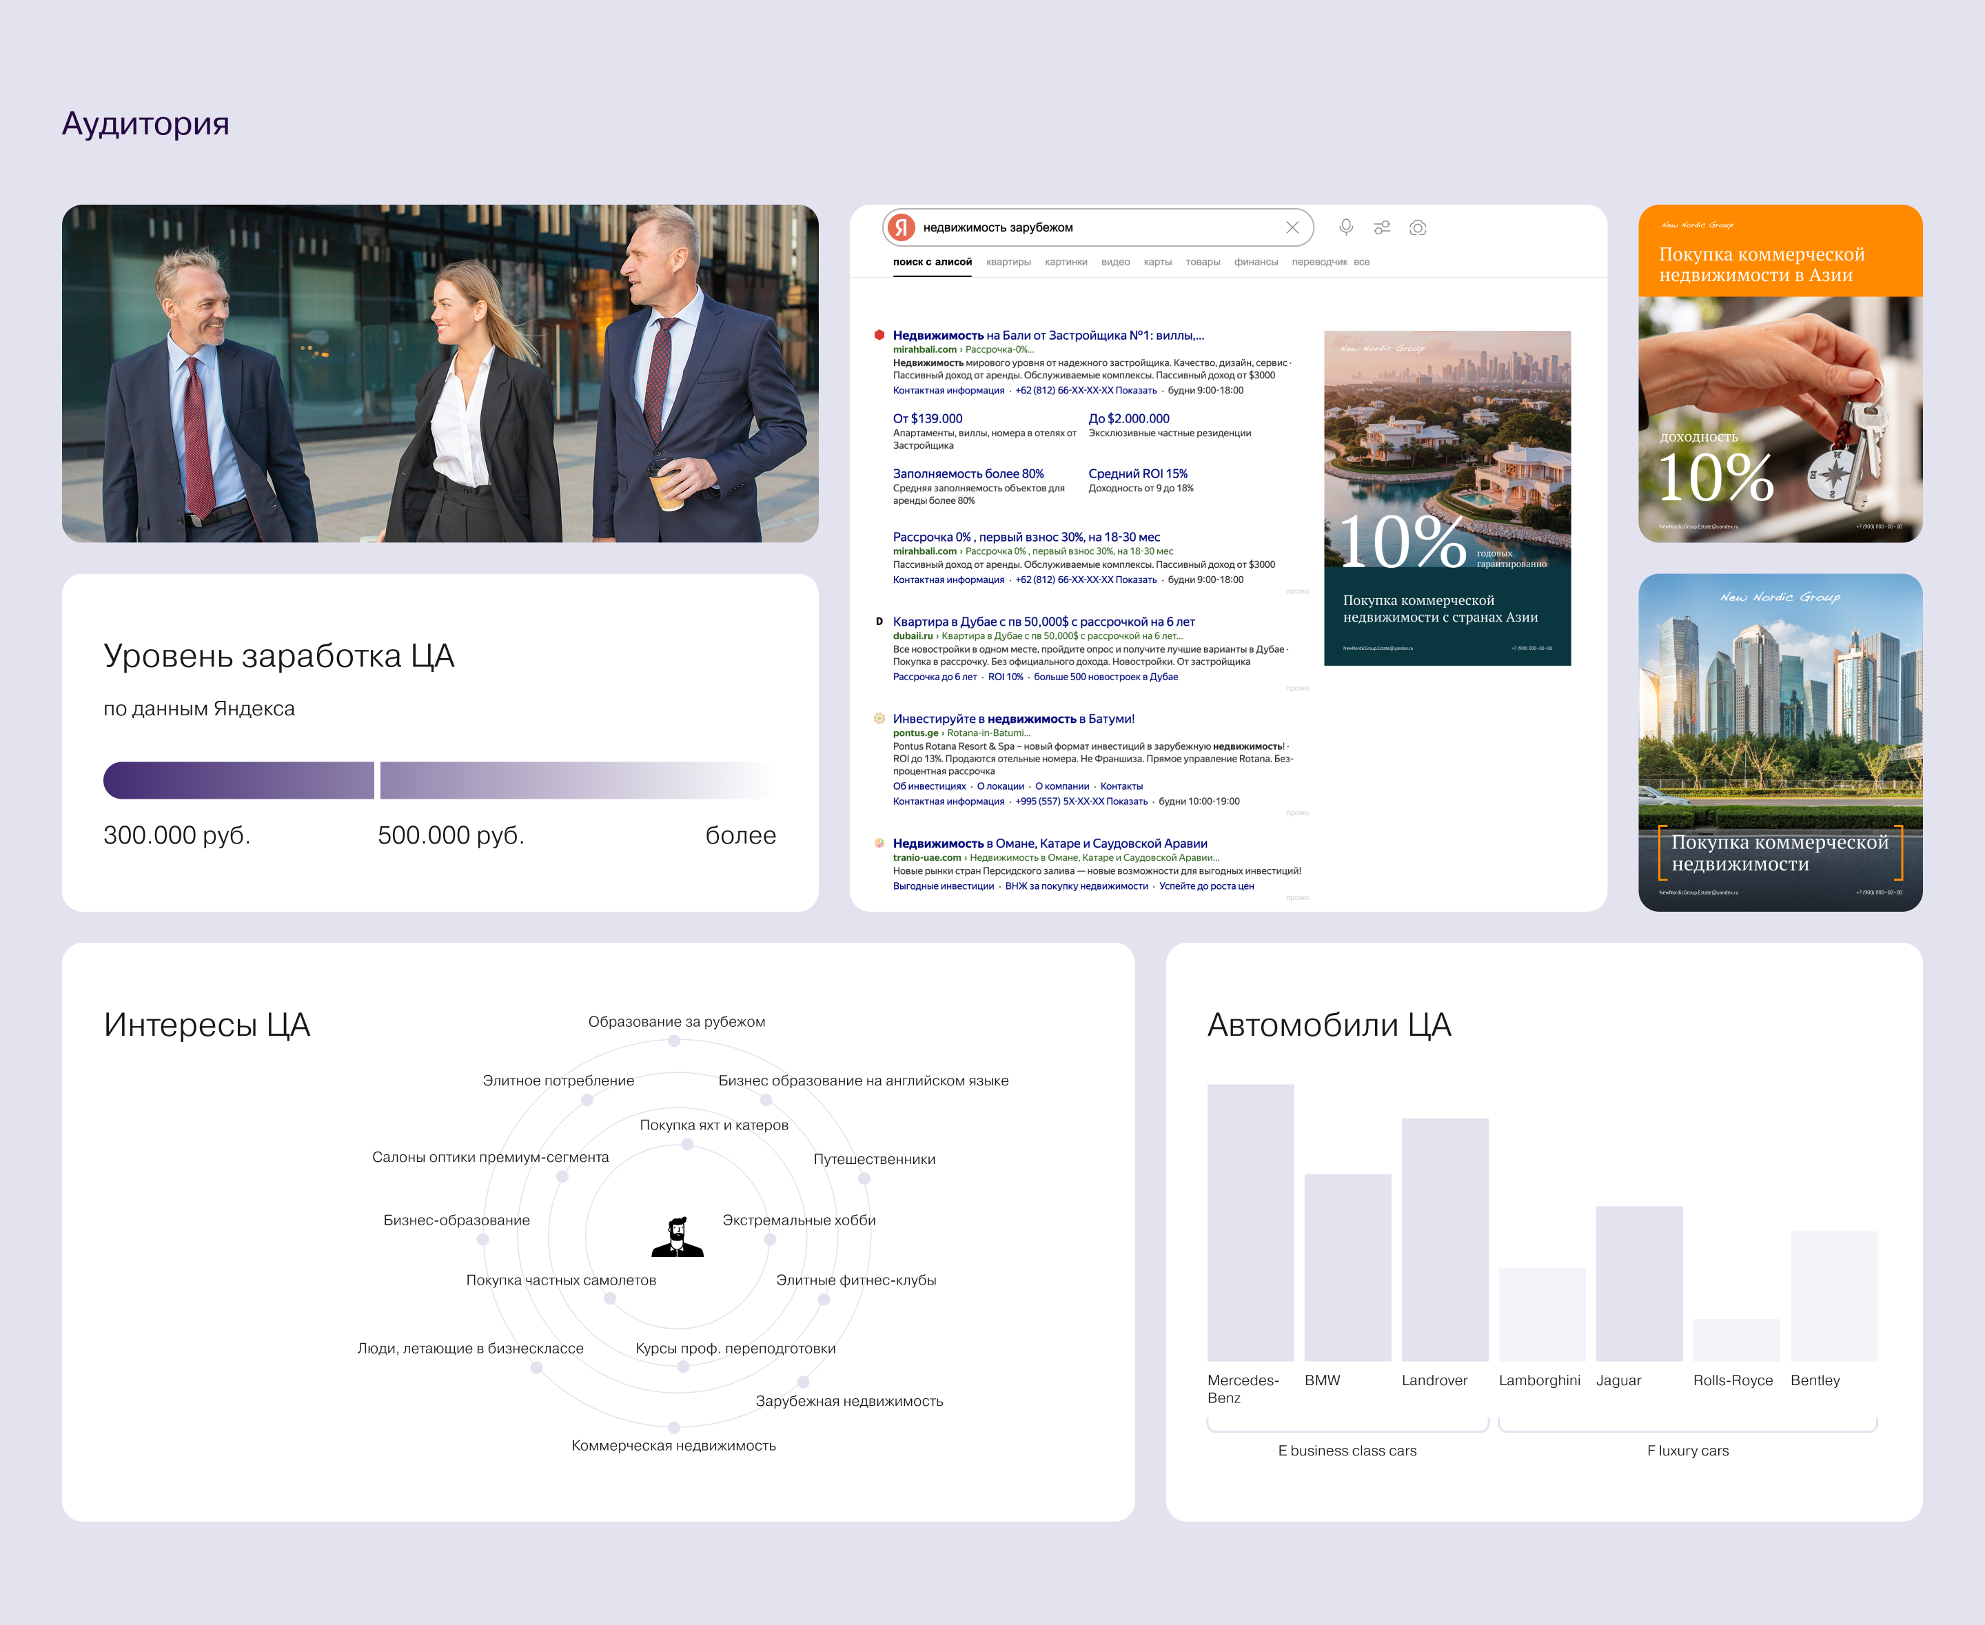Click the 'Средний ROI 15%' quick link
1985x1625 pixels.
pyautogui.click(x=1137, y=473)
